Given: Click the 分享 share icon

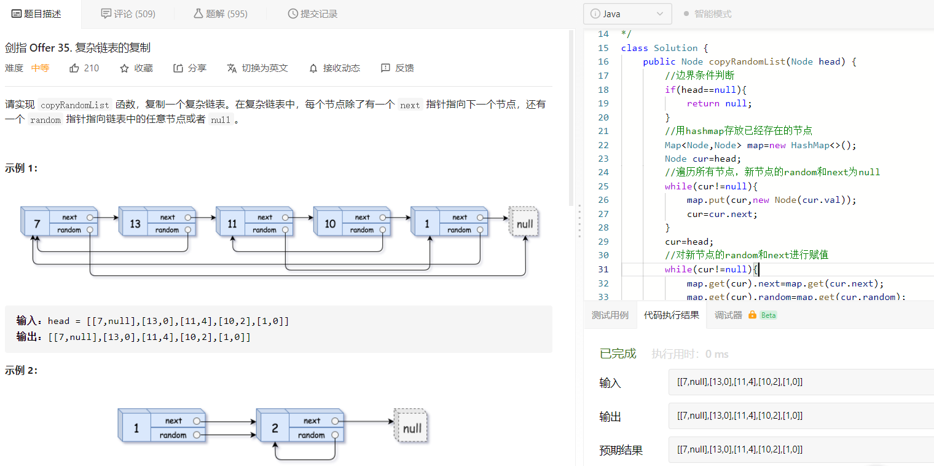Looking at the screenshot, I should (178, 68).
